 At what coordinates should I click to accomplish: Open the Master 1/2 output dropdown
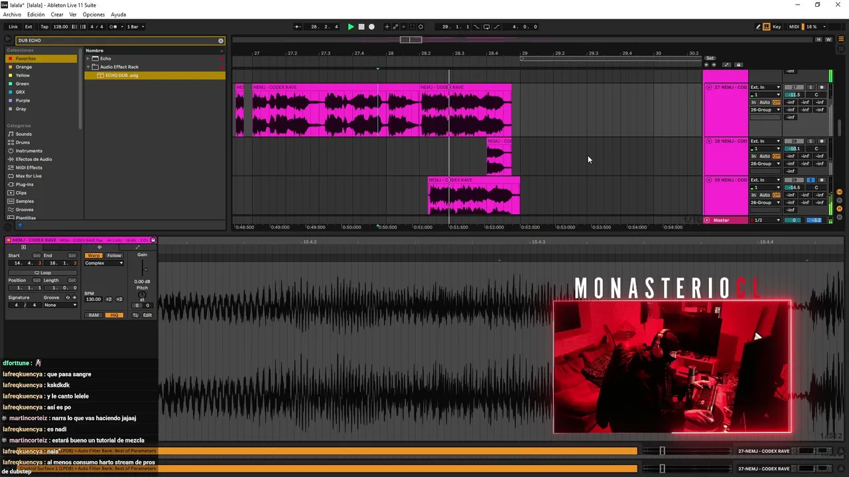(765, 220)
